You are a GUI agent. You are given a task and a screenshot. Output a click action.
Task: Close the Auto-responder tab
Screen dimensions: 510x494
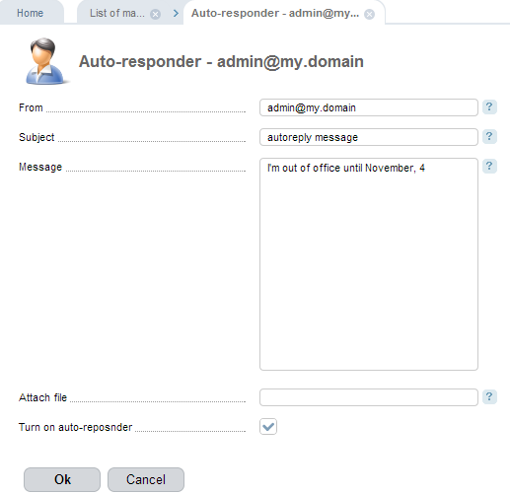pyautogui.click(x=369, y=14)
